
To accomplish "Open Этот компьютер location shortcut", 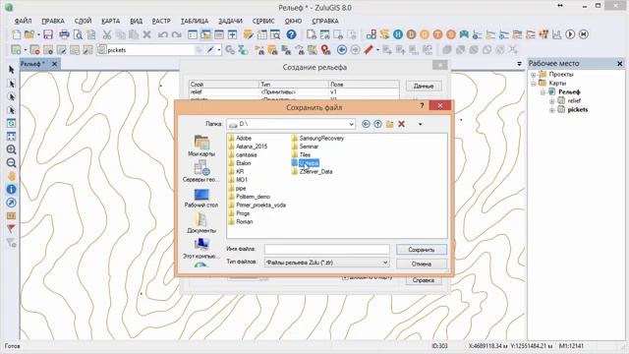I will coord(201,249).
